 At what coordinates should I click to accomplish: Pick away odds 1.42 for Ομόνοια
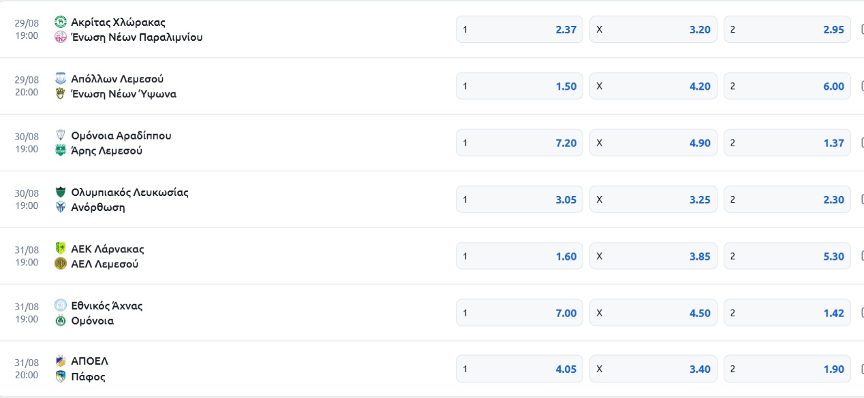pos(787,313)
